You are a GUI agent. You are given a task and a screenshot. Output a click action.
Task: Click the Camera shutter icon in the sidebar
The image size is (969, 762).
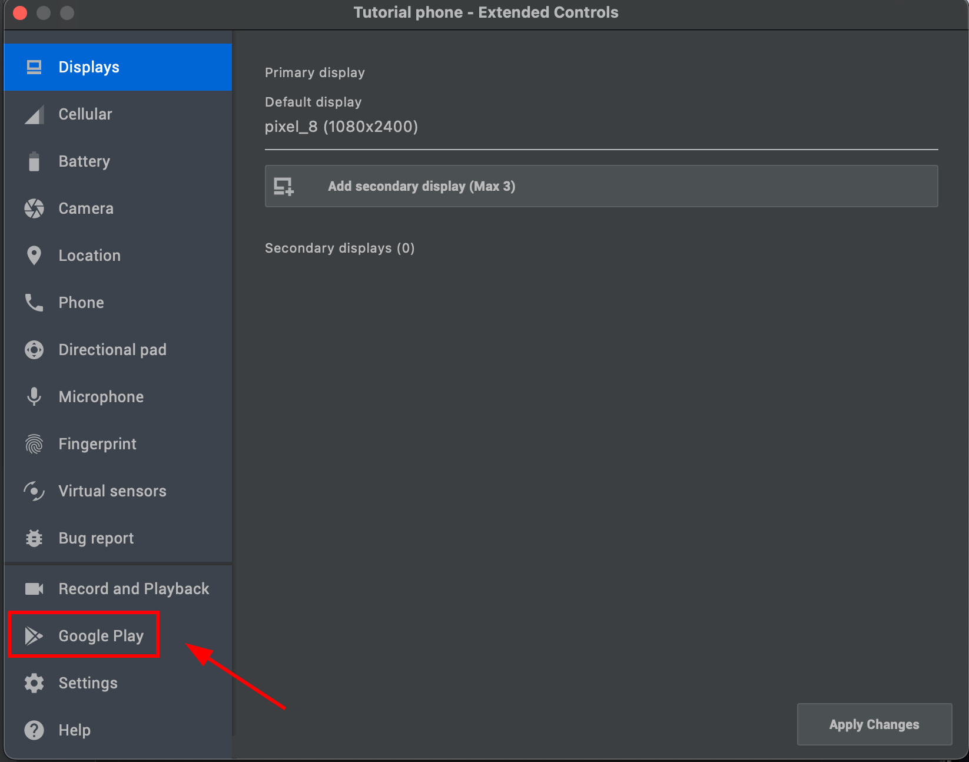click(34, 208)
